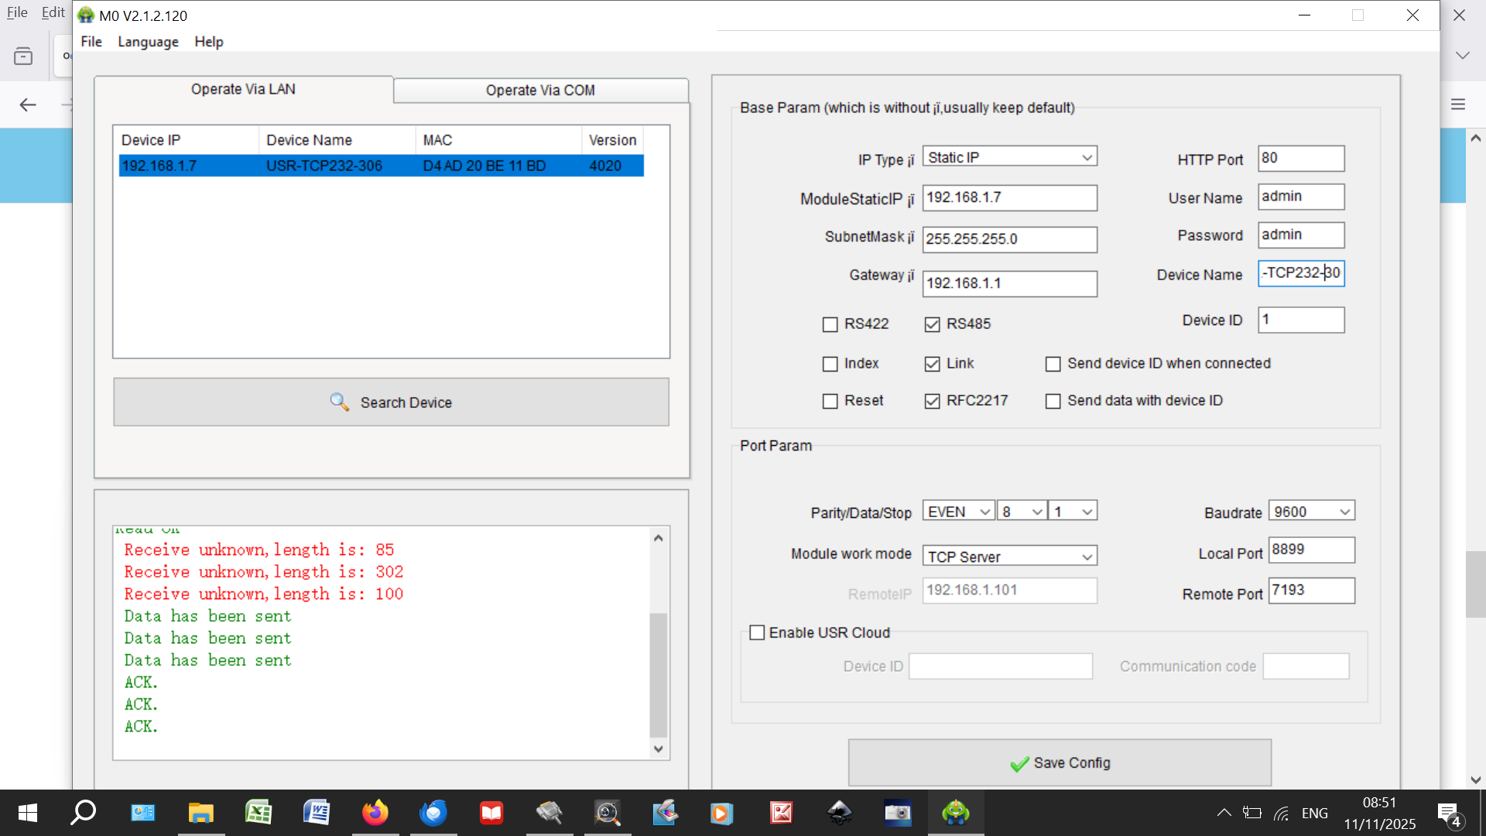Tick Send device ID when connected
The height and width of the screenshot is (836, 1486).
click(x=1053, y=364)
